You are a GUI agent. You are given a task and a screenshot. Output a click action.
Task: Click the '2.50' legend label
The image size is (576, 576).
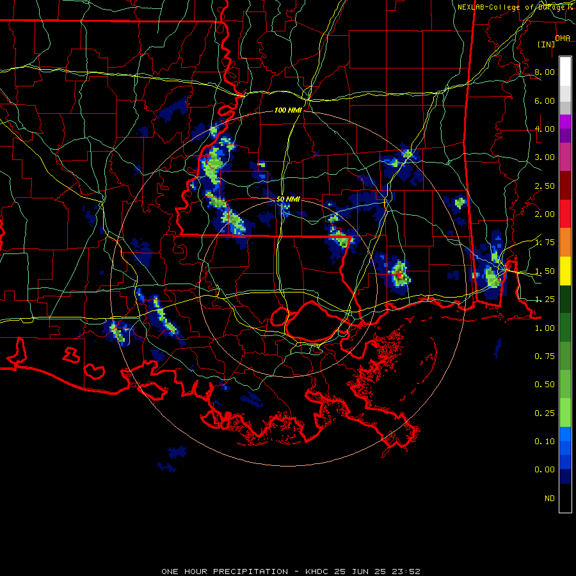click(545, 186)
